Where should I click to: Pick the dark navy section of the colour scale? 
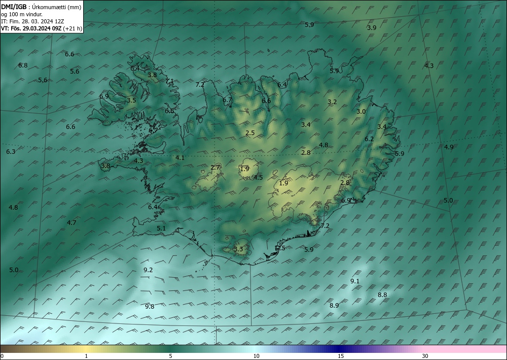(338, 349)
